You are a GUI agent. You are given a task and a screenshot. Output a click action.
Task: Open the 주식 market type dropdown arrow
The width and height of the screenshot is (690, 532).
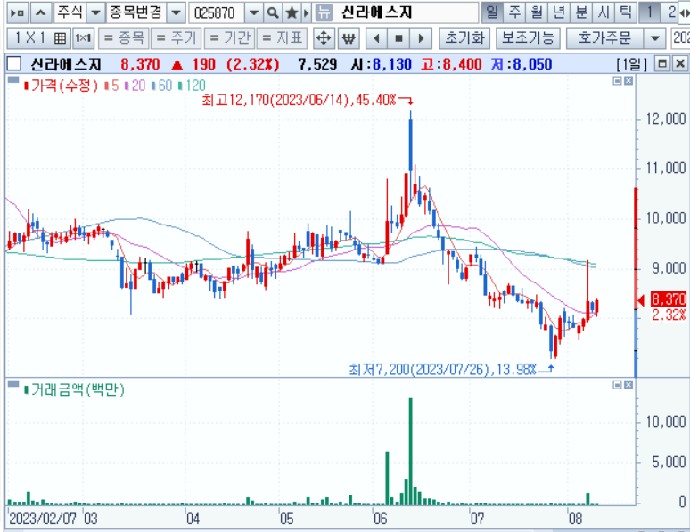95,12
